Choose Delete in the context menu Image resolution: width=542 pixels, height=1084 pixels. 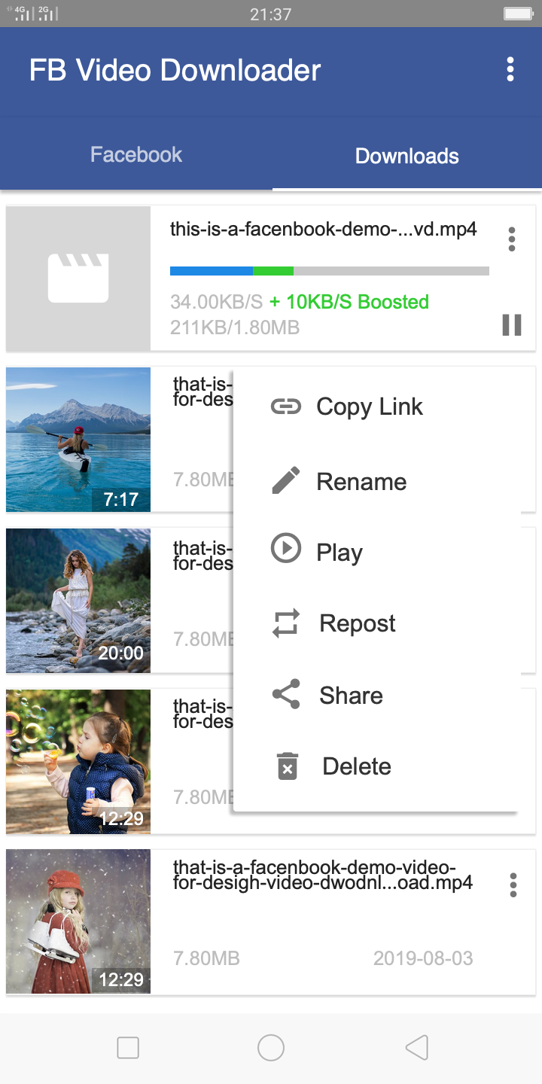point(357,766)
